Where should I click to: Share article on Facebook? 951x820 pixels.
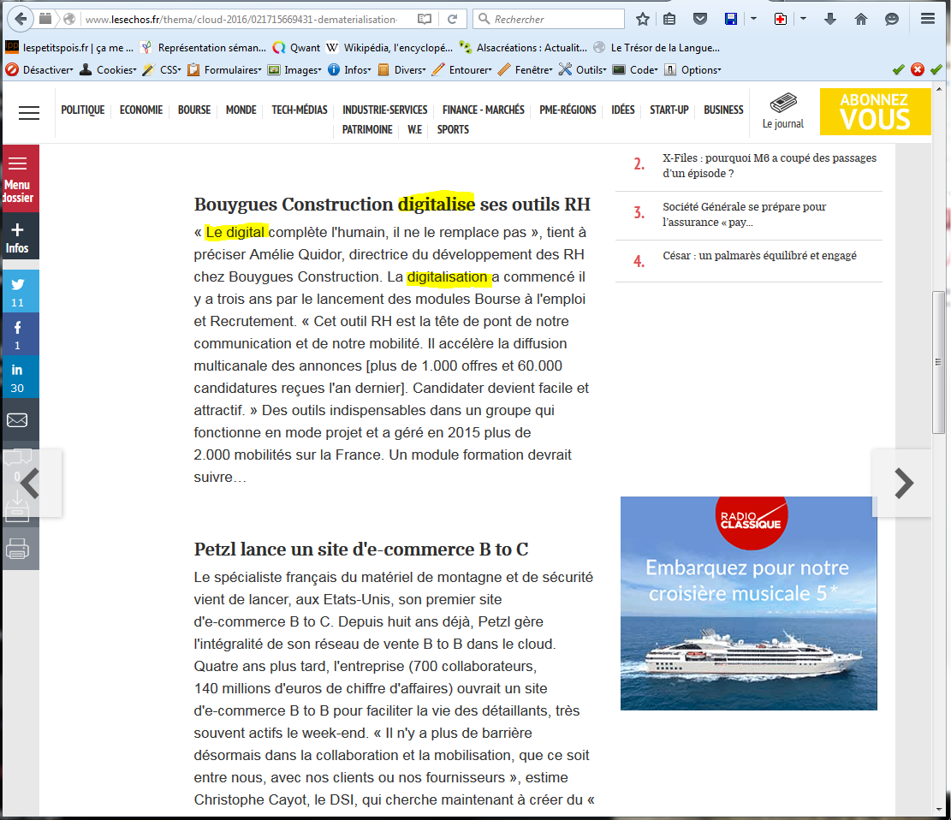click(x=18, y=334)
